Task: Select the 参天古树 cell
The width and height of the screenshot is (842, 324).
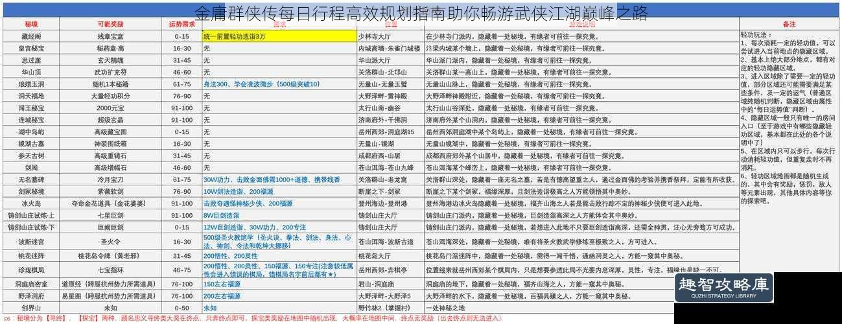Action: coord(31,156)
